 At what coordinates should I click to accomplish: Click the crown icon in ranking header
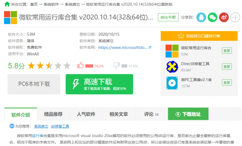[x=181, y=36]
